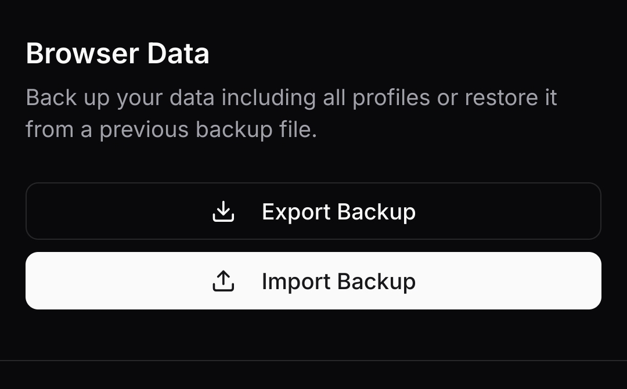
Task: Click the Browser Data section heading
Action: point(117,53)
